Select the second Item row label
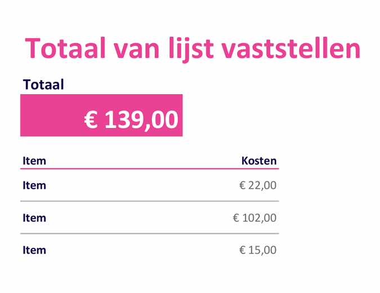This screenshot has width=380, height=293. (34, 217)
